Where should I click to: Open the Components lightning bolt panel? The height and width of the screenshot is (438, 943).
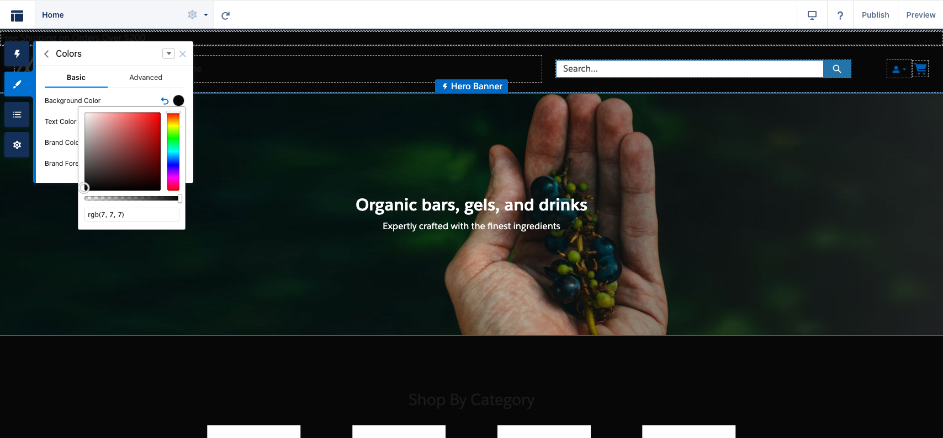tap(17, 54)
